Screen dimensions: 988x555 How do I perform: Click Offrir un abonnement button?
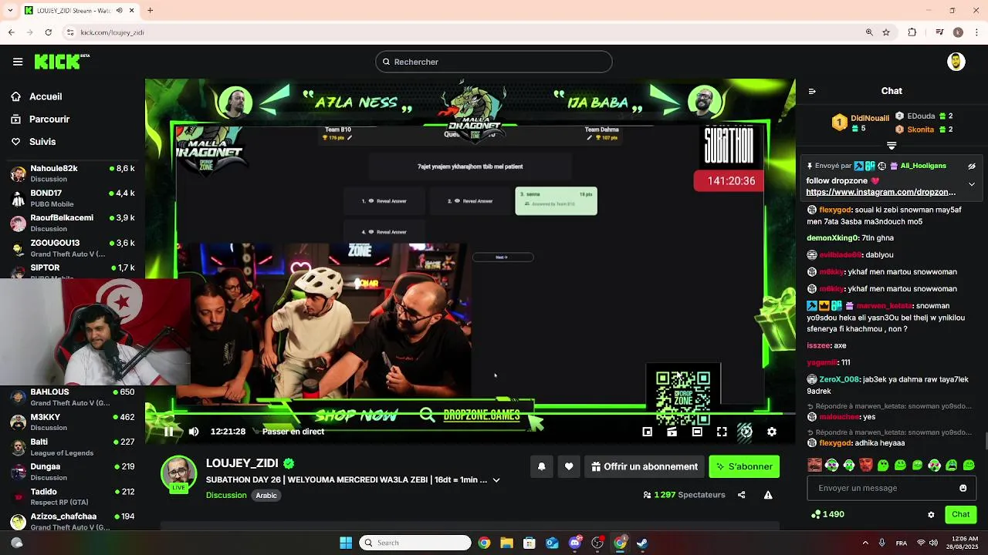point(645,466)
